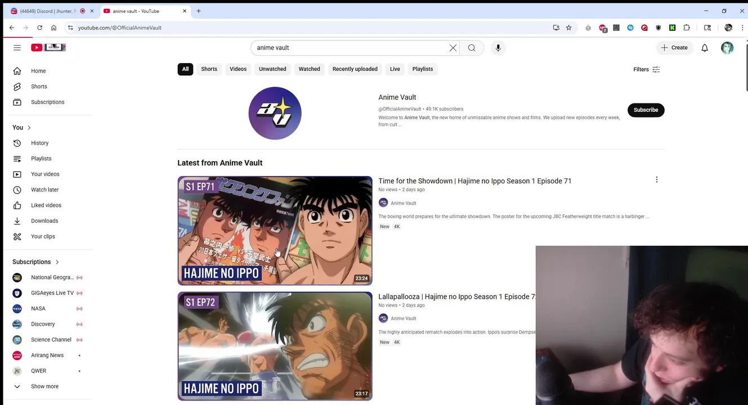Open the Chrome profile avatar

(728, 28)
